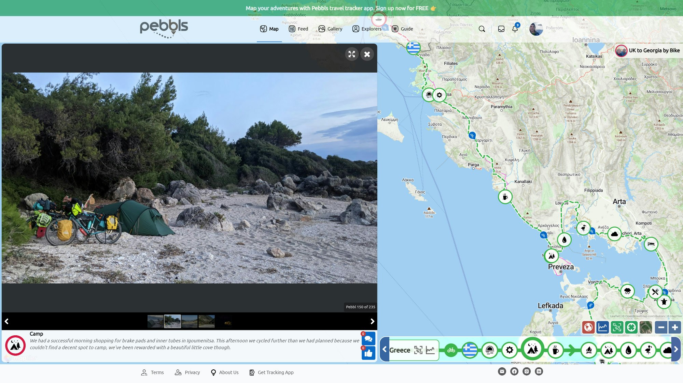Go to the next photo with the right arrow
683x383 pixels.
[x=372, y=321]
